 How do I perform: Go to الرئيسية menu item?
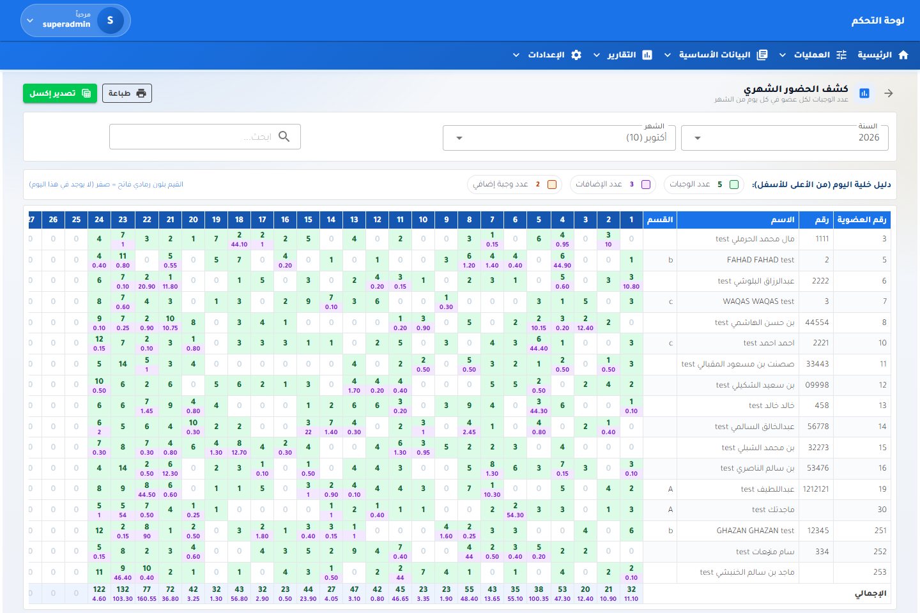(883, 55)
